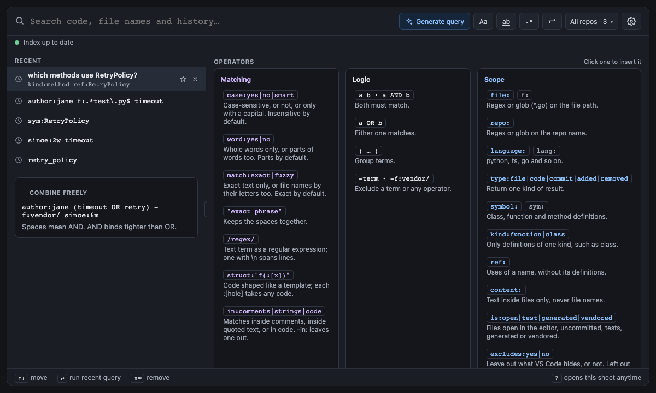This screenshot has width=656, height=393.
Task: Click the Scope column heading
Action: coord(494,79)
